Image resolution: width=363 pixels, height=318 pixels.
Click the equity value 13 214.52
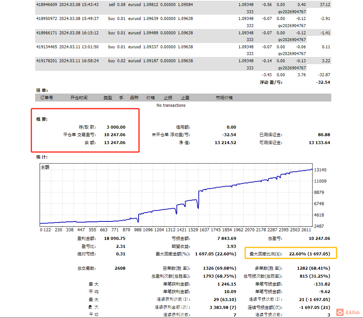click(x=226, y=143)
